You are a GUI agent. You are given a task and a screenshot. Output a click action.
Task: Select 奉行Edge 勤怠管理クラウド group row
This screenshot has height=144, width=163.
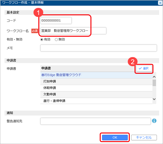coord(97,75)
